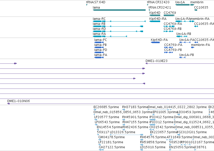The width and height of the screenshot is (214, 151).
Task: Open the RH47155.5prime EST label
Action: click(135, 122)
